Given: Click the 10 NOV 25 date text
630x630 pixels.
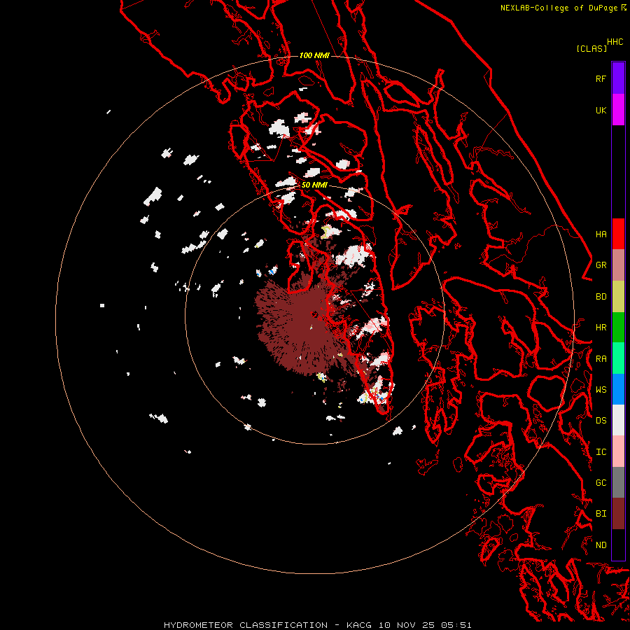Looking at the screenshot, I should pyautogui.click(x=407, y=625).
